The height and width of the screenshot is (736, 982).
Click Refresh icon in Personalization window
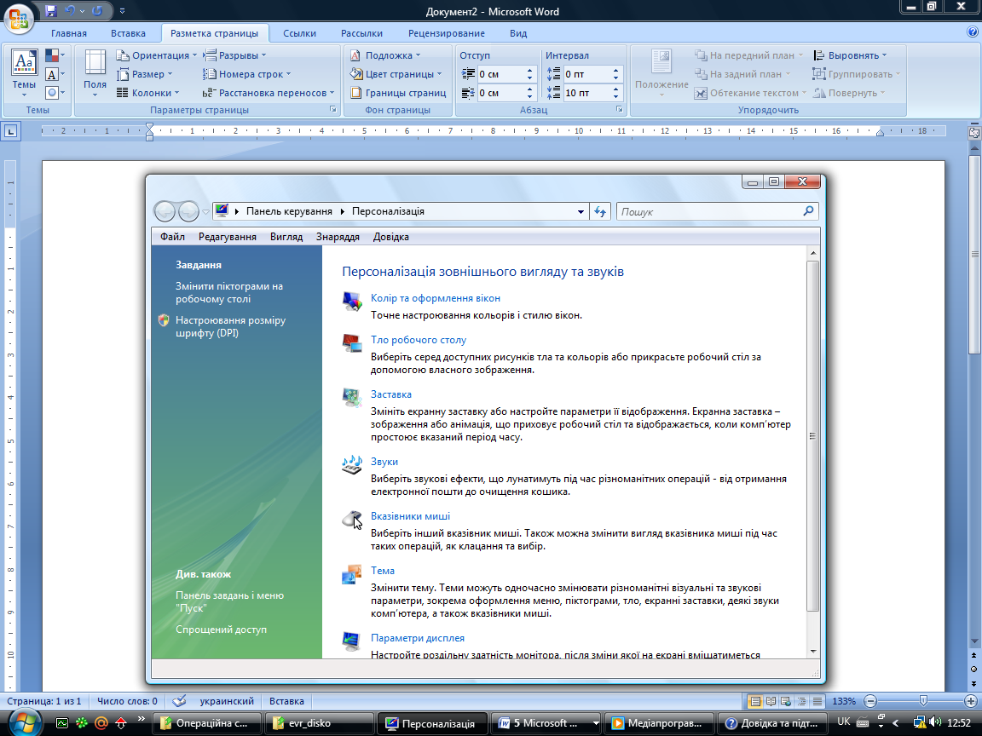[x=600, y=211]
